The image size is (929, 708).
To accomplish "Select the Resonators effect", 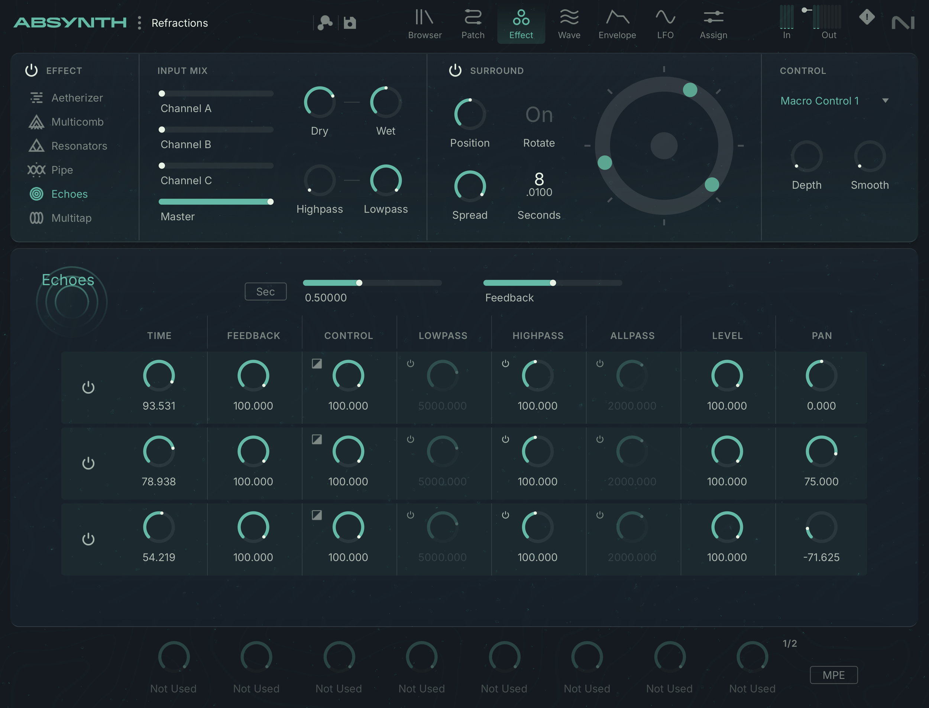I will click(68, 146).
